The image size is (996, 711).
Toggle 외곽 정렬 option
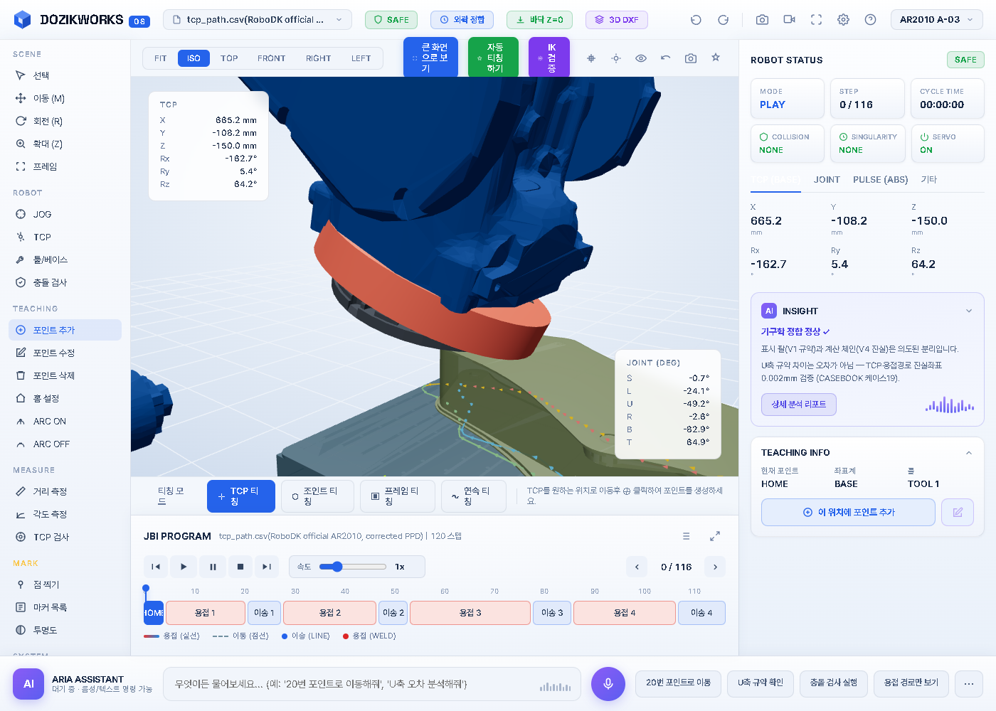(x=462, y=20)
